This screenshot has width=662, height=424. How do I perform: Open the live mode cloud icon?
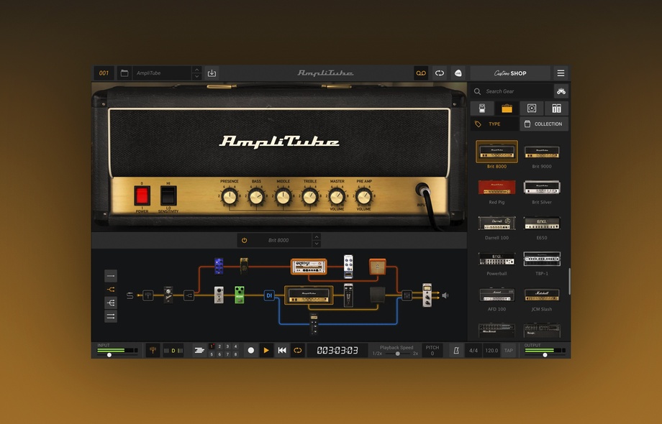pos(458,73)
